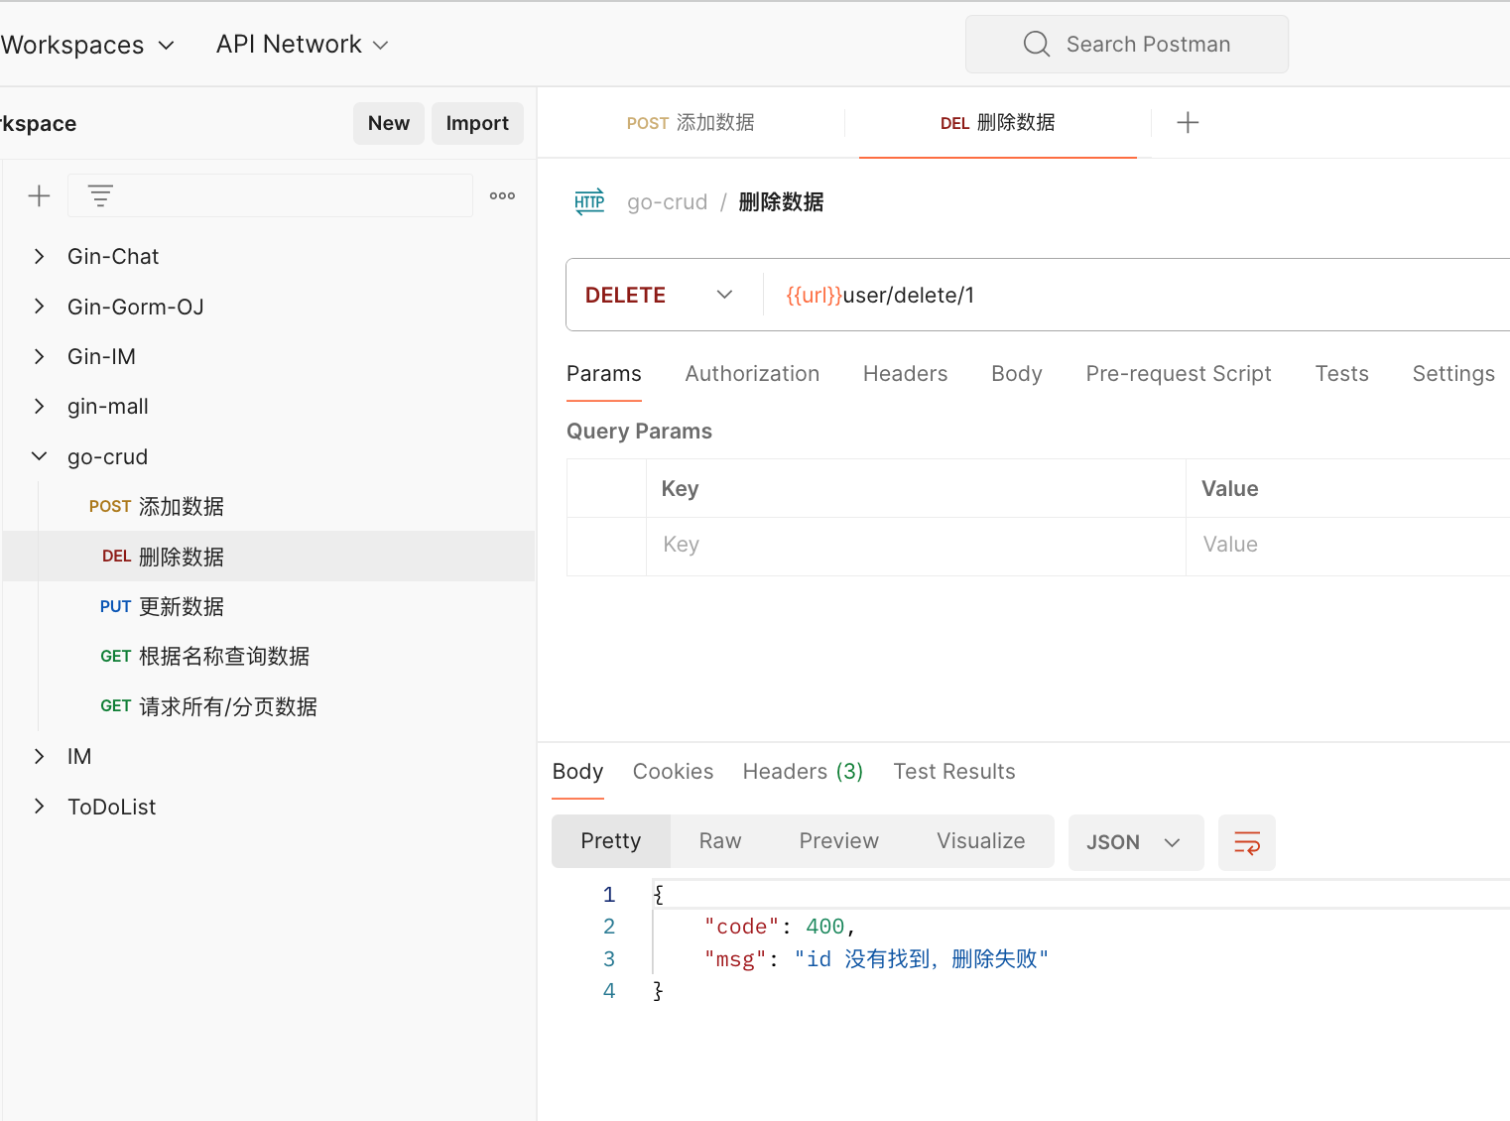Screen dimensions: 1510x1121
Task: Select the Visualize response view
Action: pyautogui.click(x=981, y=841)
